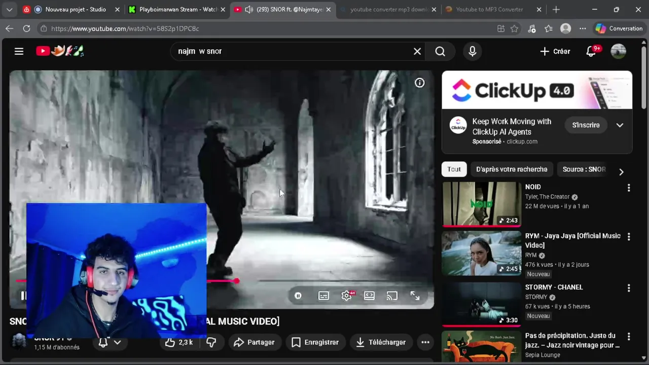Open options menu for STORMY - CHANEL
Image resolution: width=649 pixels, height=365 pixels.
[629, 288]
